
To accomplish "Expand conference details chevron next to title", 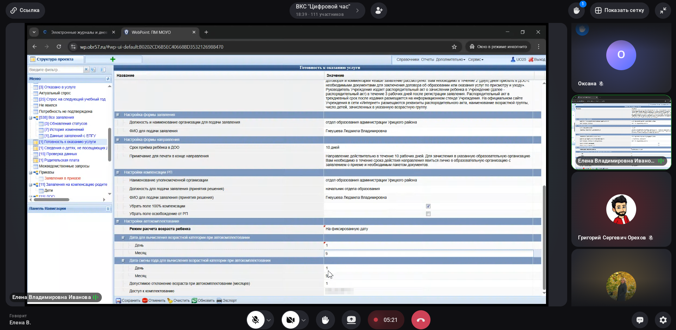I will pyautogui.click(x=357, y=11).
